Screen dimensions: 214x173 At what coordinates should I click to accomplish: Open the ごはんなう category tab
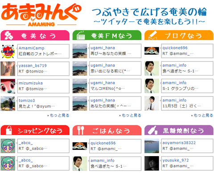pos(107,130)
